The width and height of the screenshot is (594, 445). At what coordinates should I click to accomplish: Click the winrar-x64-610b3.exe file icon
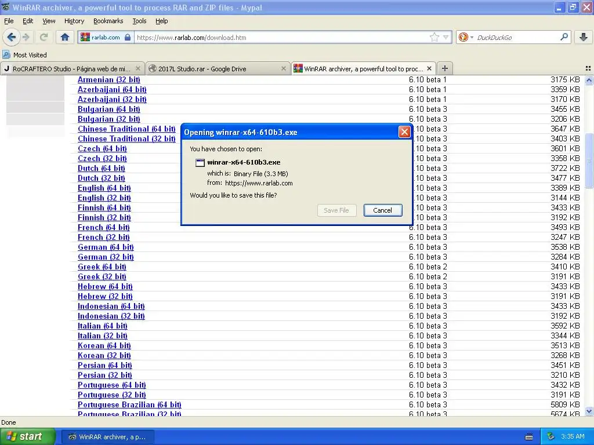[200, 163]
